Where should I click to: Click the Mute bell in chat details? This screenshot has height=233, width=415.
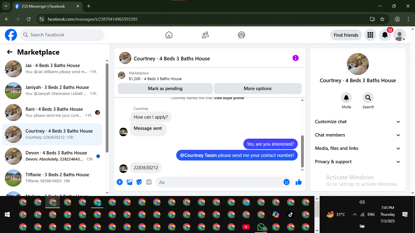pyautogui.click(x=346, y=98)
